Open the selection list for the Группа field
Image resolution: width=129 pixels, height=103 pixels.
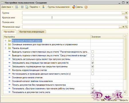pos(123,13)
